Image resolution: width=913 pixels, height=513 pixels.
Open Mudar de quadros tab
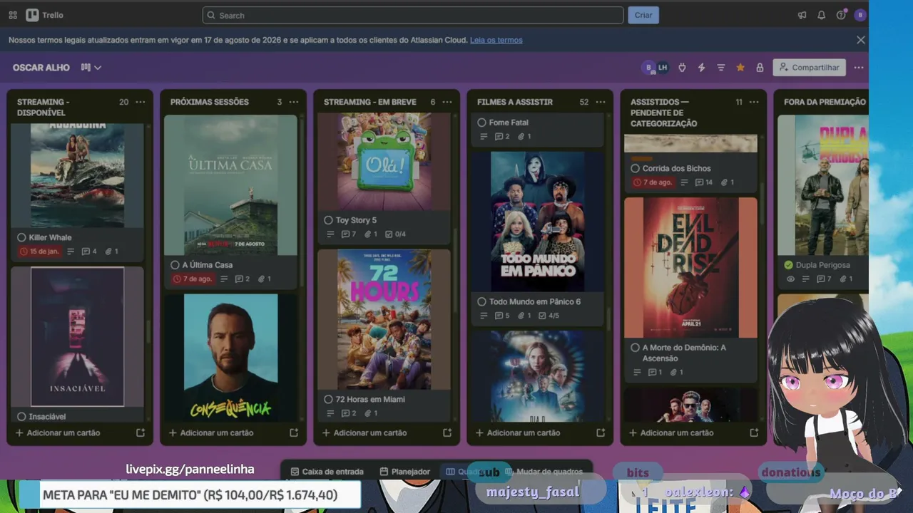544,472
